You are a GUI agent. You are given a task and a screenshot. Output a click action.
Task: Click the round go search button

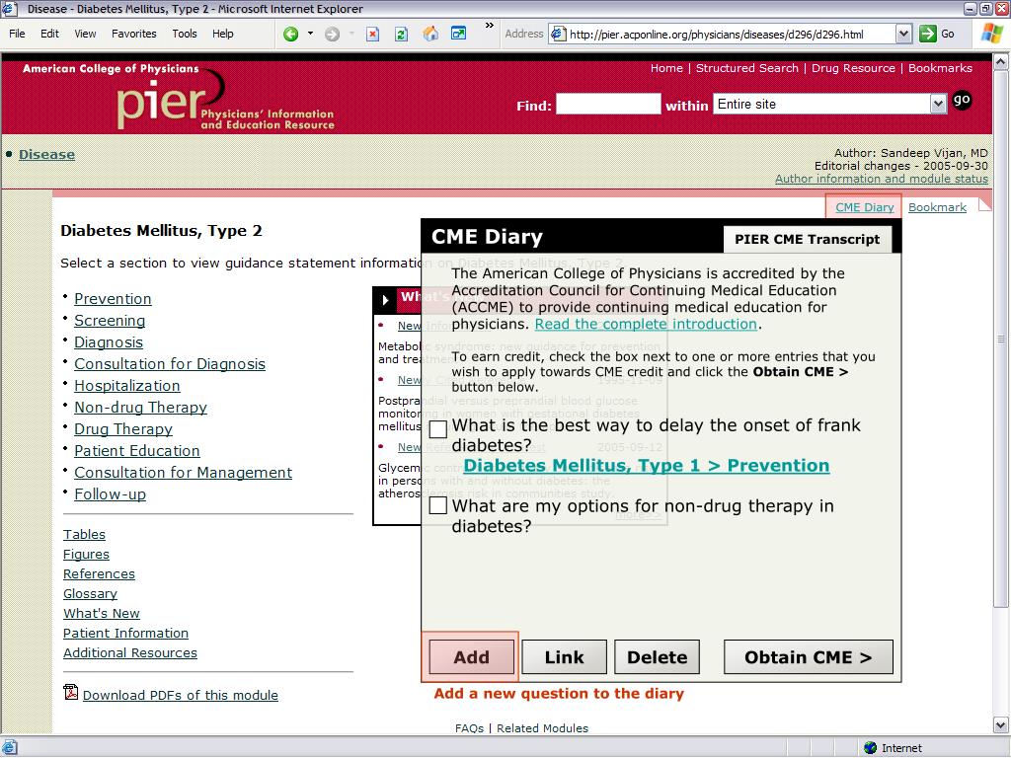[962, 101]
